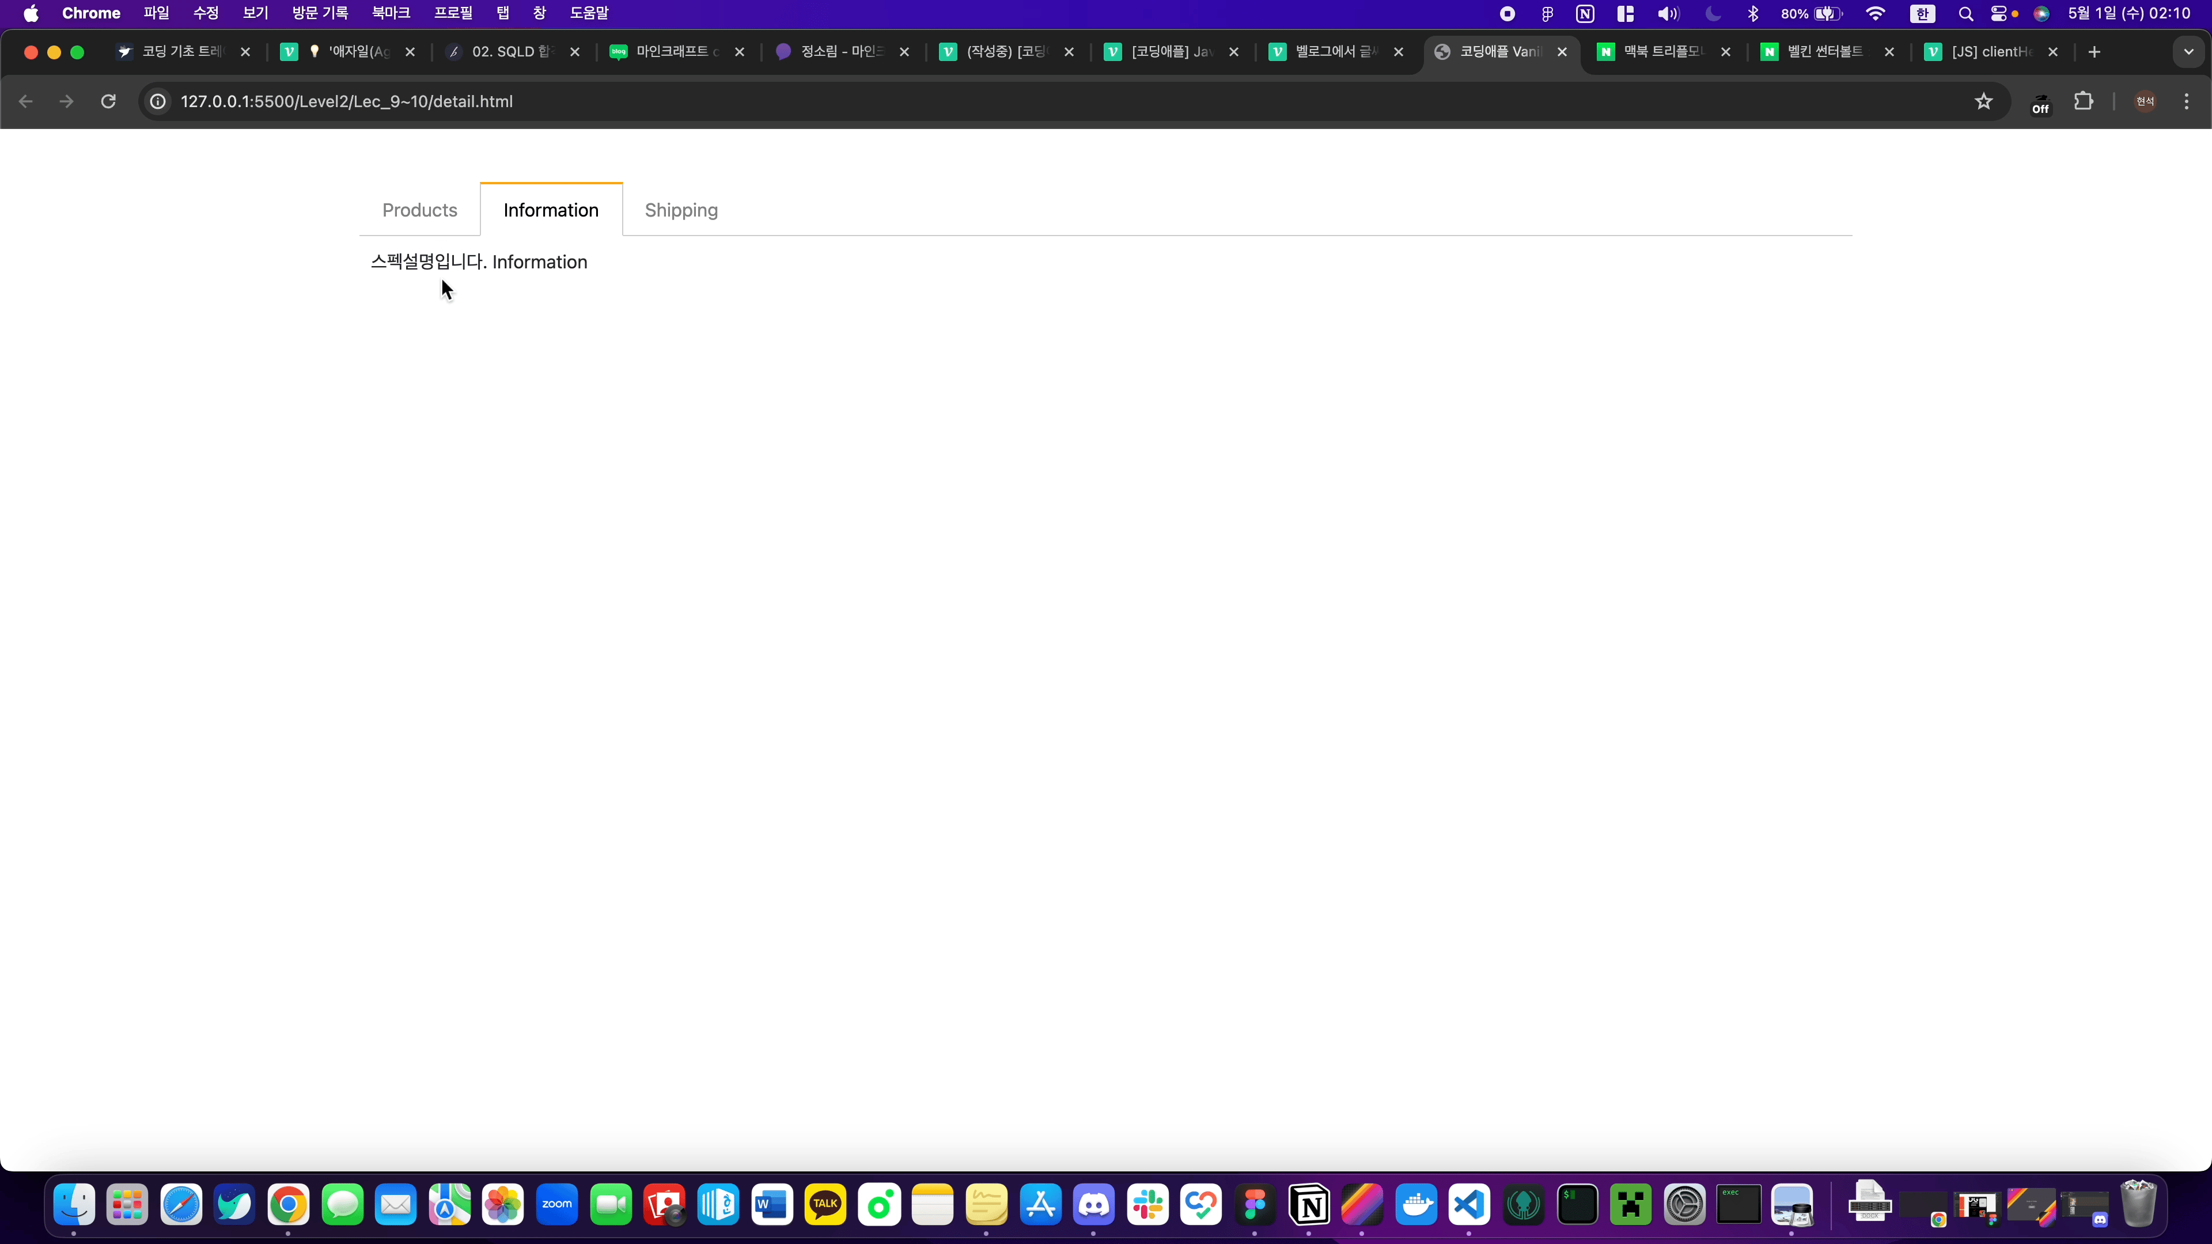Open Chrome three-dot menu
The height and width of the screenshot is (1244, 2212).
[x=2186, y=101]
